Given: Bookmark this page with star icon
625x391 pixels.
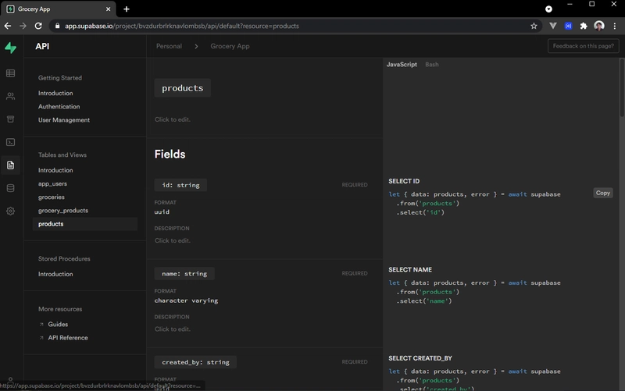Looking at the screenshot, I should (x=534, y=26).
